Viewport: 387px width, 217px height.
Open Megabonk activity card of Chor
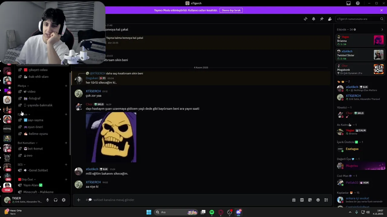coord(360,69)
